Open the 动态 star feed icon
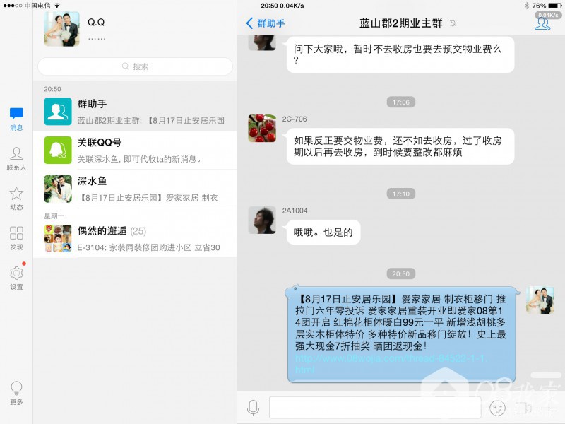Screen dimensions: 565x424 pos(16,199)
